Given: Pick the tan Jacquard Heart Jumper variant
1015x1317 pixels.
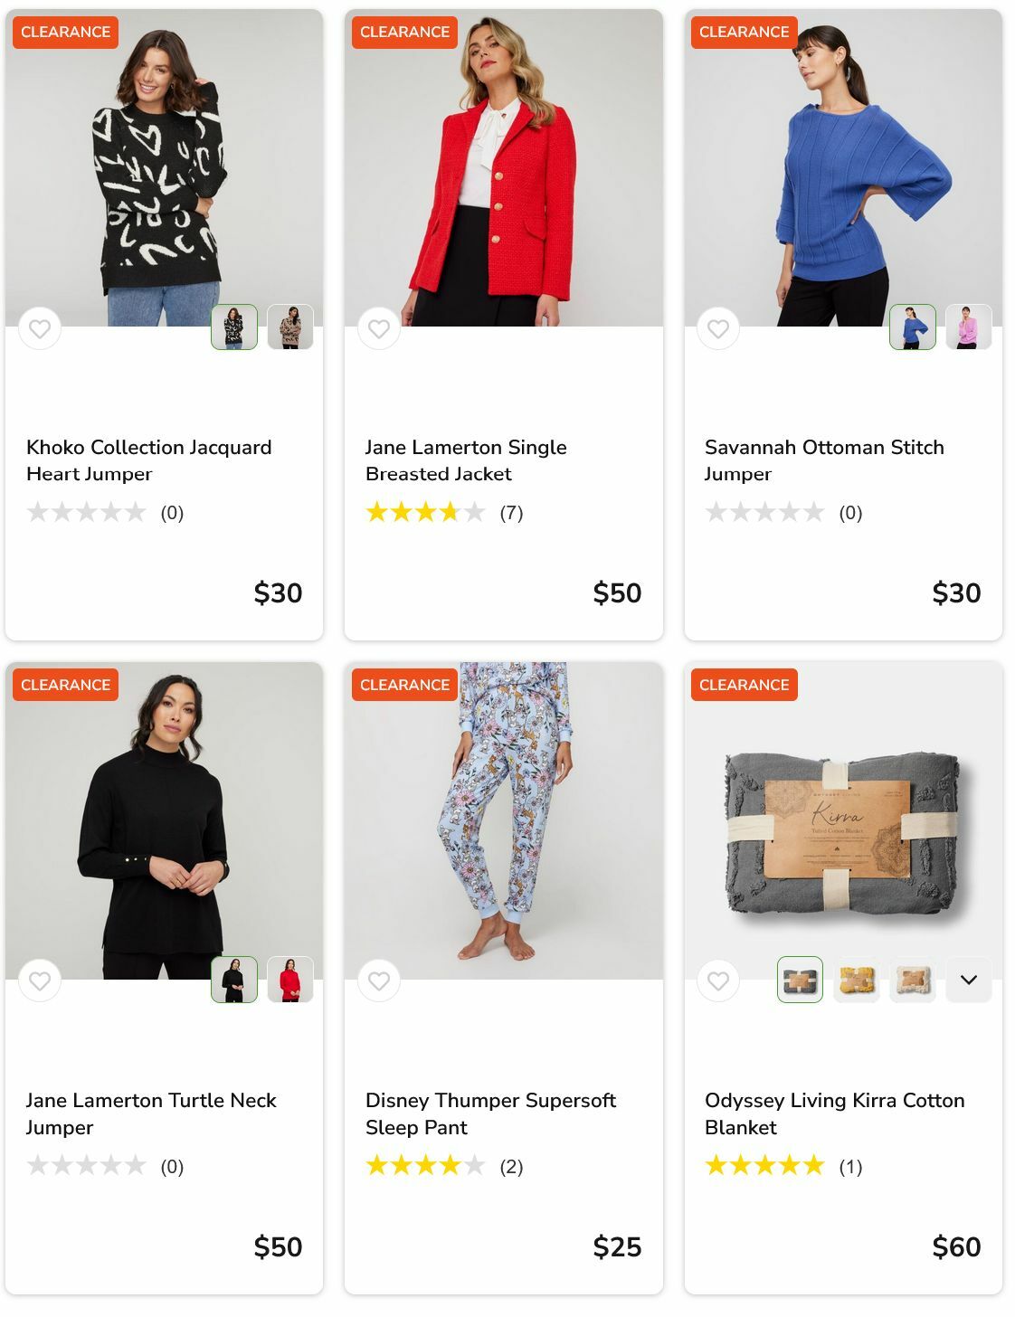Looking at the screenshot, I should 289,327.
